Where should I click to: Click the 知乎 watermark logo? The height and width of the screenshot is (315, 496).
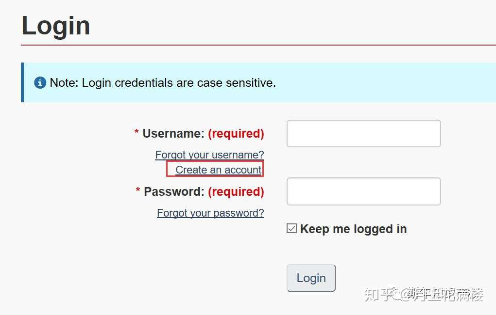378,294
